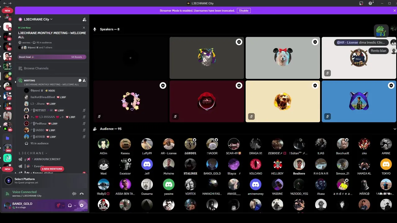The height and width of the screenshot is (223, 397).
Task: Open microphone input options chevron
Action: 63,205
